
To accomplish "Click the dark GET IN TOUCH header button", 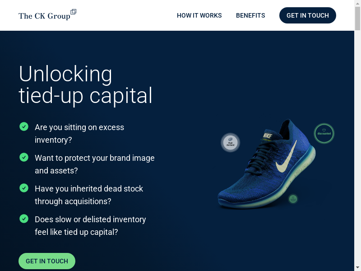I will 308,15.
